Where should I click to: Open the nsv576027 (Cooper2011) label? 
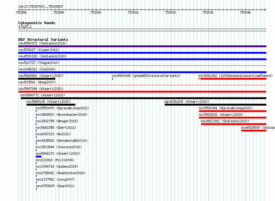click(x=39, y=50)
